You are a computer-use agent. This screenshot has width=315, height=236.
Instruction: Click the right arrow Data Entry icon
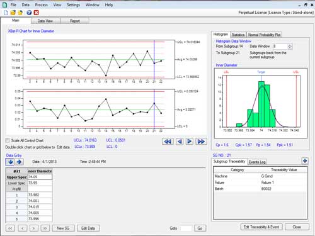tap(19, 162)
